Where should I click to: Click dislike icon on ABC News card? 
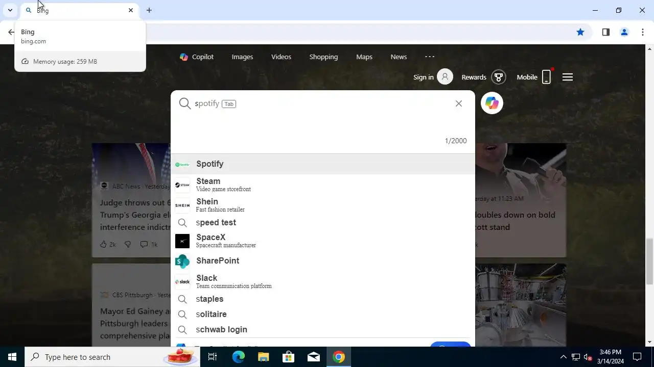(128, 245)
